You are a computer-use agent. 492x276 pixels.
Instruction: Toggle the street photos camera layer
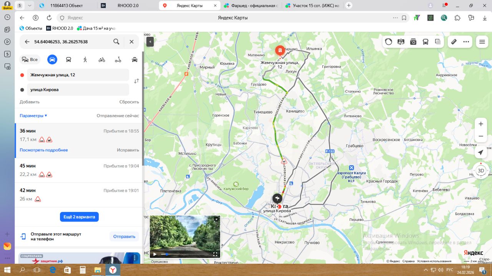click(x=413, y=42)
